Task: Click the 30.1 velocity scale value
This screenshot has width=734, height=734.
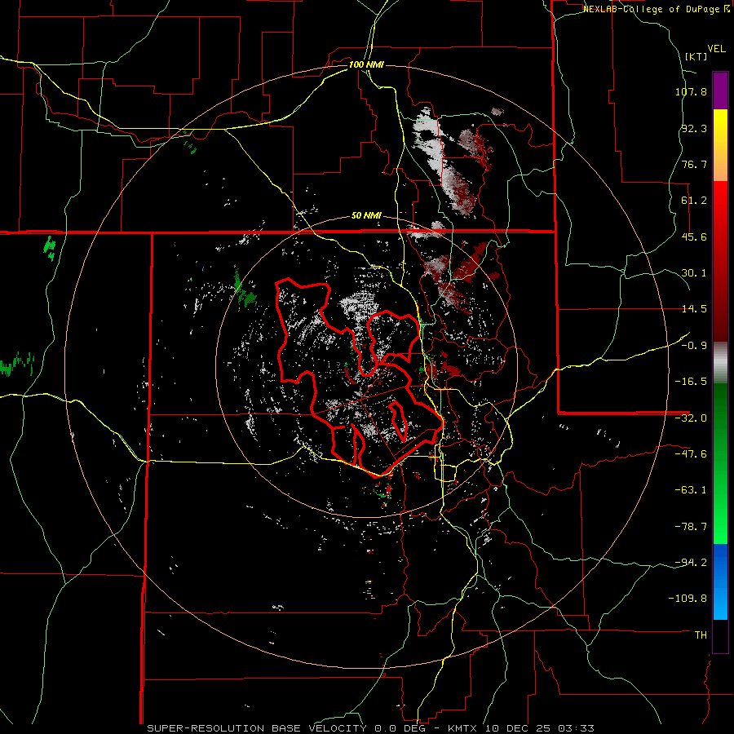Action: click(x=694, y=273)
